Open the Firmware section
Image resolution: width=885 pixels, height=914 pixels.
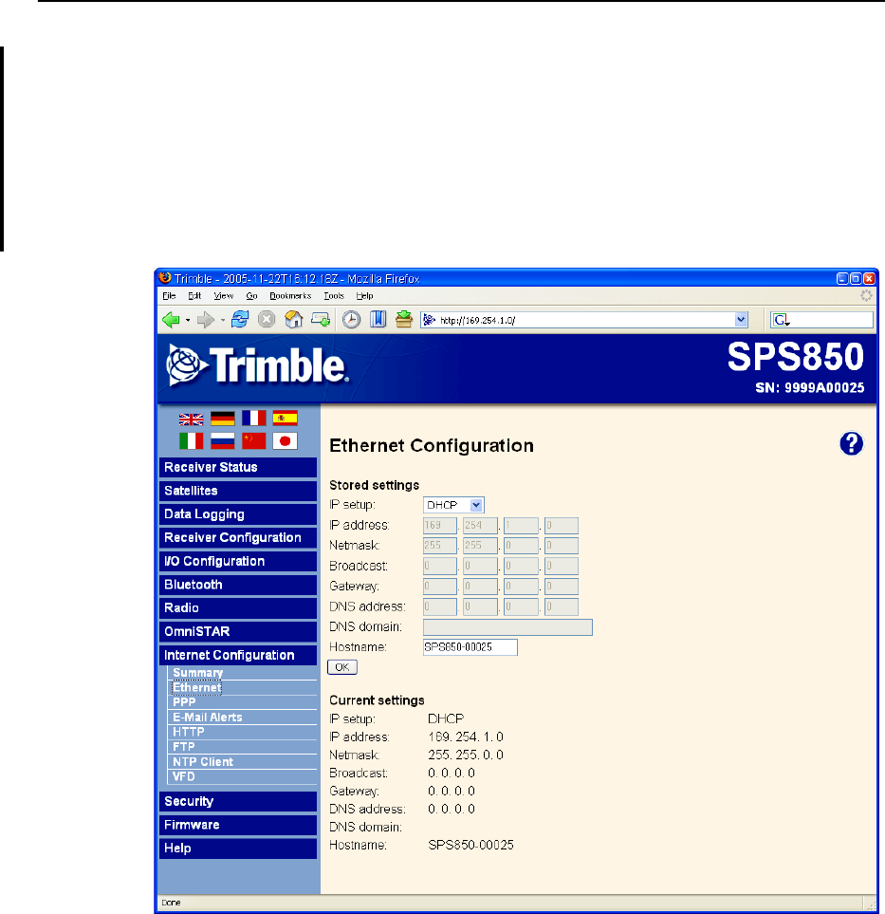point(238,825)
